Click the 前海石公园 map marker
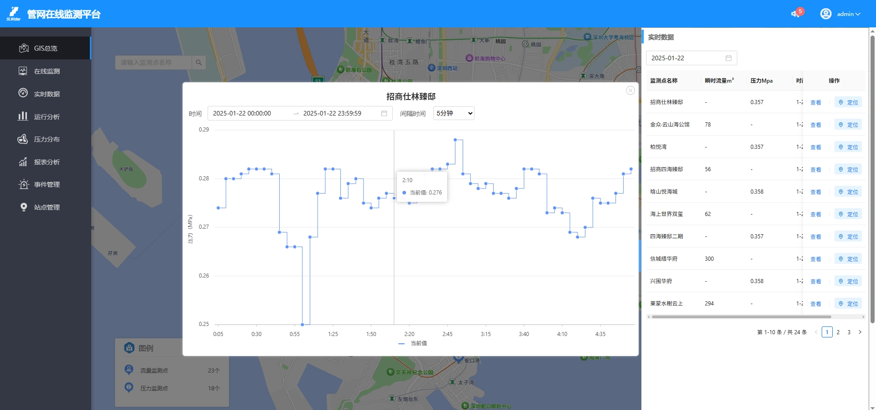The width and height of the screenshot is (876, 410). coord(340,70)
